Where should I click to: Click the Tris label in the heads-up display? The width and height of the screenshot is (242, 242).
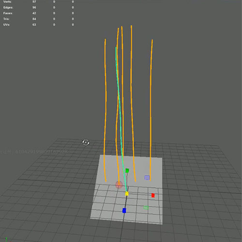(6, 19)
